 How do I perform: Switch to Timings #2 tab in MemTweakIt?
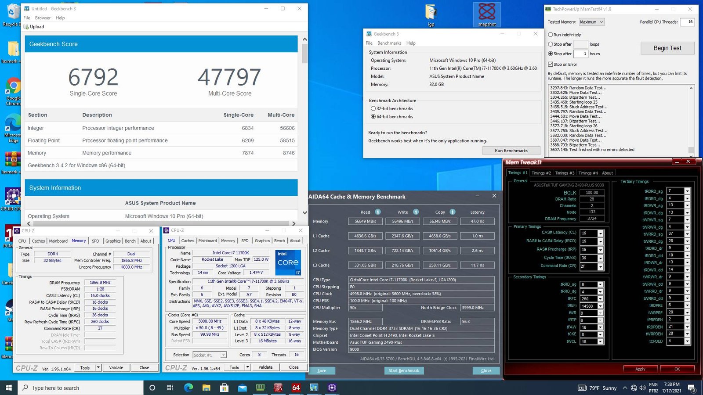541,173
